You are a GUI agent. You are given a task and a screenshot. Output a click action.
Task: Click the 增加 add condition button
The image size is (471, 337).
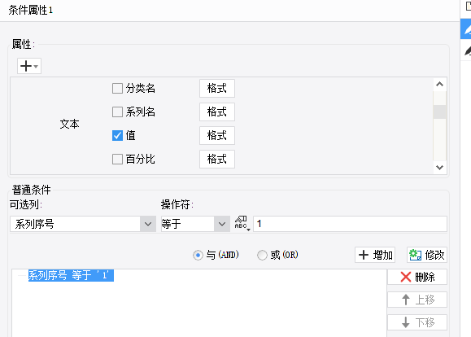375,255
